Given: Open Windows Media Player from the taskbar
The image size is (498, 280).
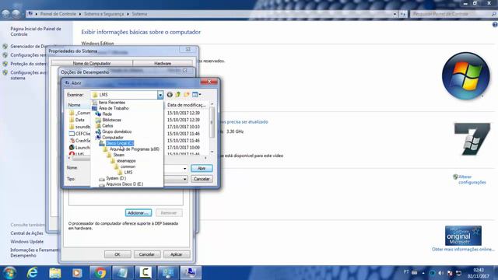Looking at the screenshot, I should point(77,273).
